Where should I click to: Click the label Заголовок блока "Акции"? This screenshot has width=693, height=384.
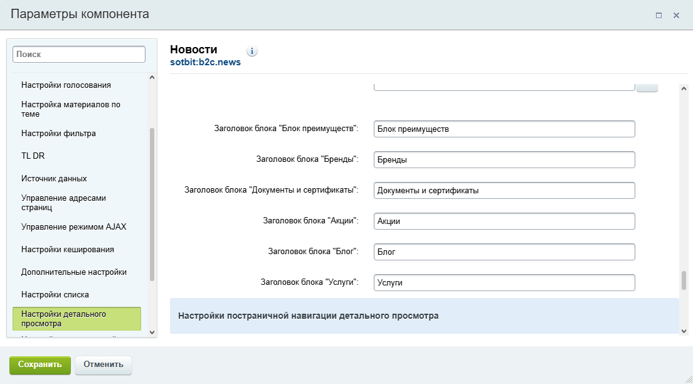tap(310, 221)
